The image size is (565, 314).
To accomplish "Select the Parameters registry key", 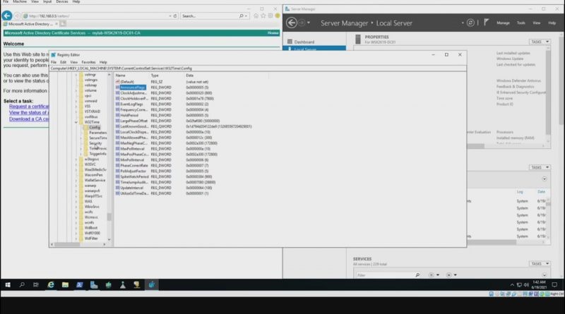I will coord(97,133).
